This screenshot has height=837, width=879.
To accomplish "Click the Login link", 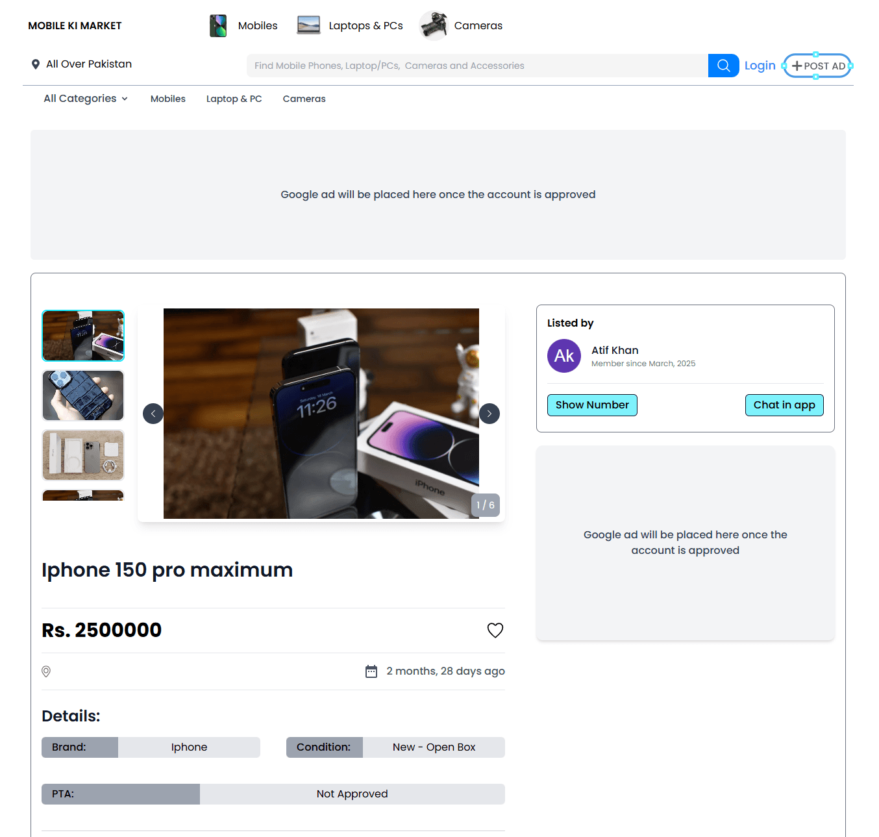I will click(760, 66).
